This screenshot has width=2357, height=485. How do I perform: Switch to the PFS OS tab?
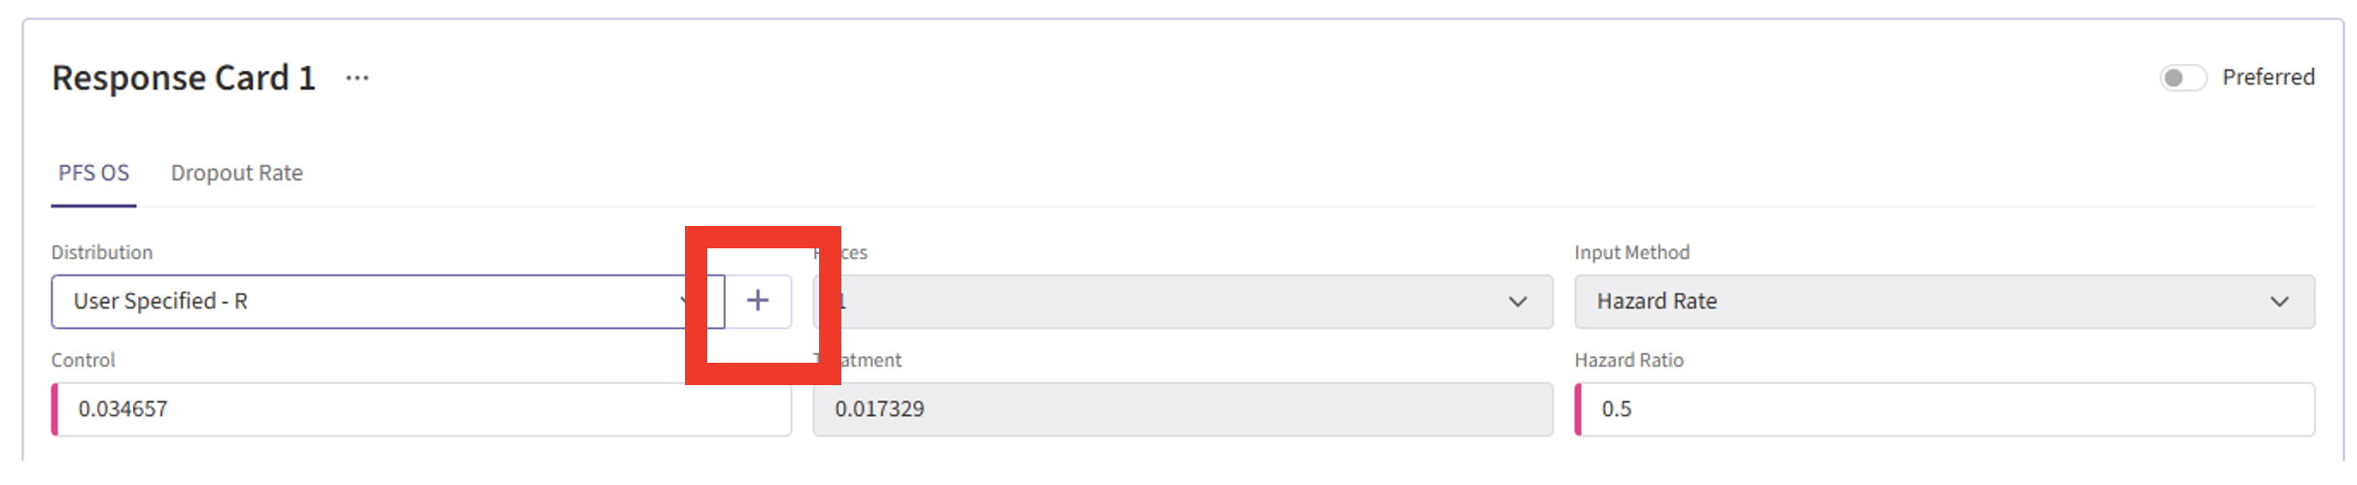[93, 173]
